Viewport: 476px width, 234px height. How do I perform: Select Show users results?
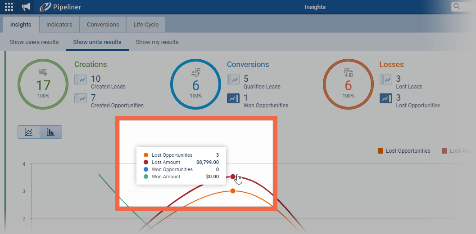(x=34, y=42)
